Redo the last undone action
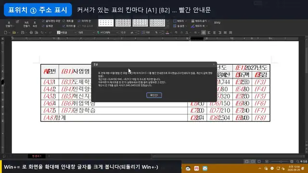Screen dimensions: 308x173 [50, 33]
